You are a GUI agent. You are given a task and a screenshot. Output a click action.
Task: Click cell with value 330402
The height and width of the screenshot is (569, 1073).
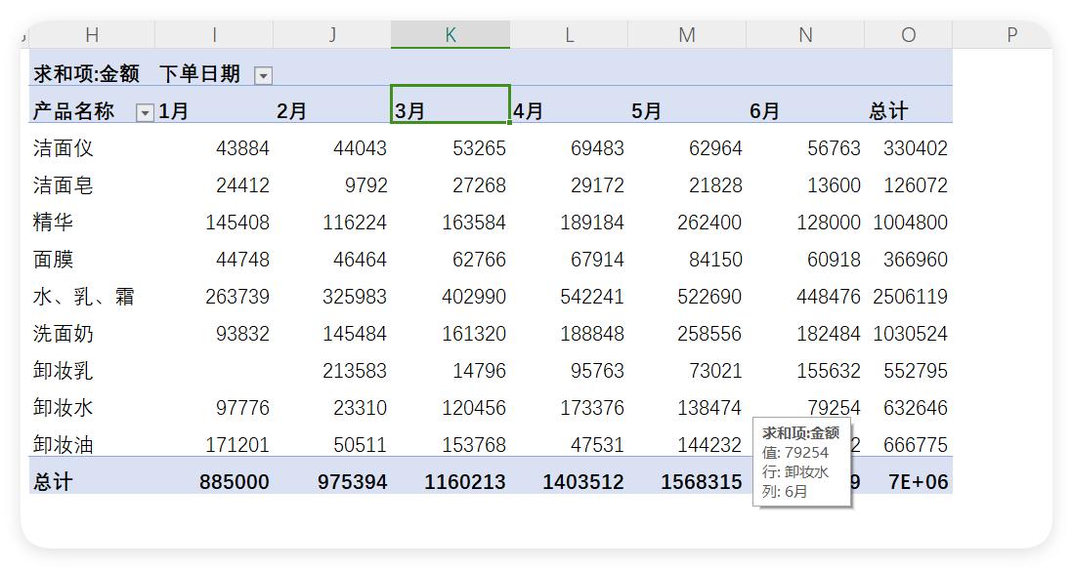[x=916, y=148]
